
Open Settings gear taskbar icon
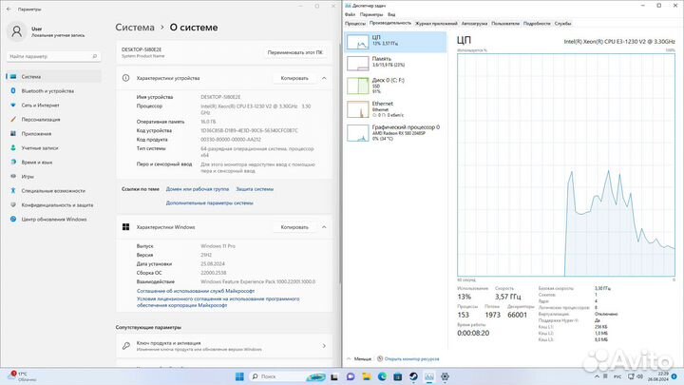(x=445, y=376)
